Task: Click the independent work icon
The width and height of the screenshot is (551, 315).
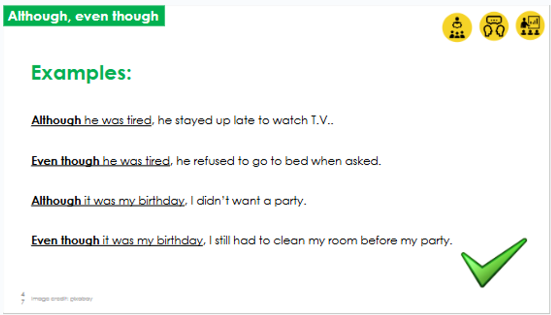Action: (x=457, y=27)
